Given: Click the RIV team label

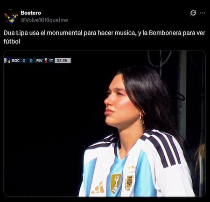Looking at the screenshot, I should pos(39,61).
